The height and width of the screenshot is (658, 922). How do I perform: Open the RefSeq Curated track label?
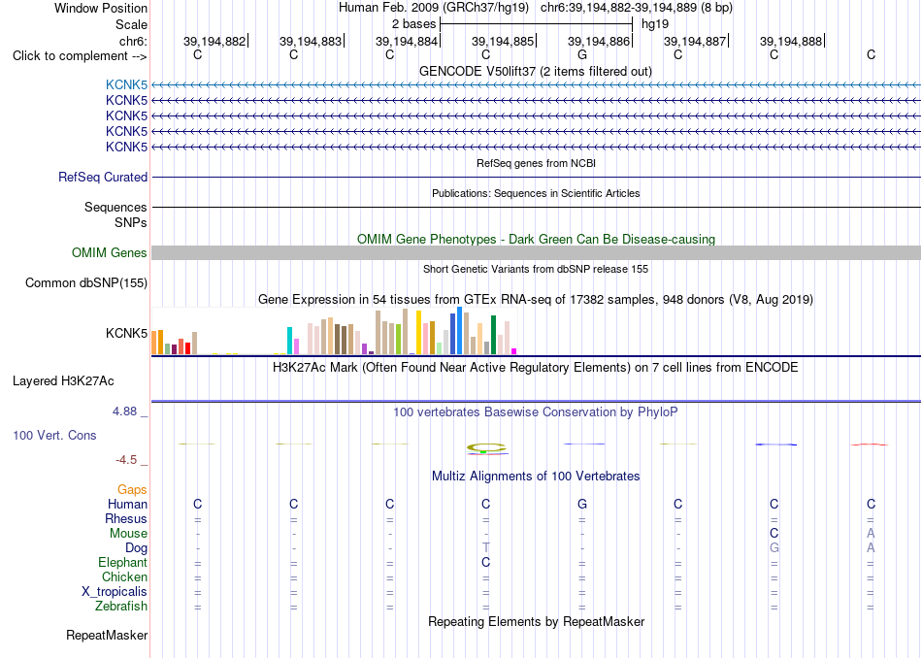pyautogui.click(x=103, y=177)
